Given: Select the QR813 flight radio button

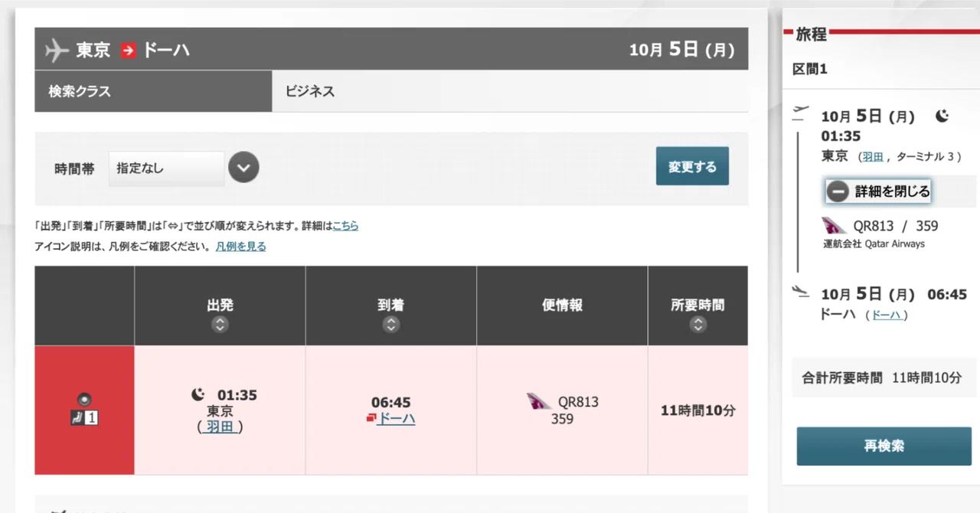Looking at the screenshot, I should (x=84, y=398).
